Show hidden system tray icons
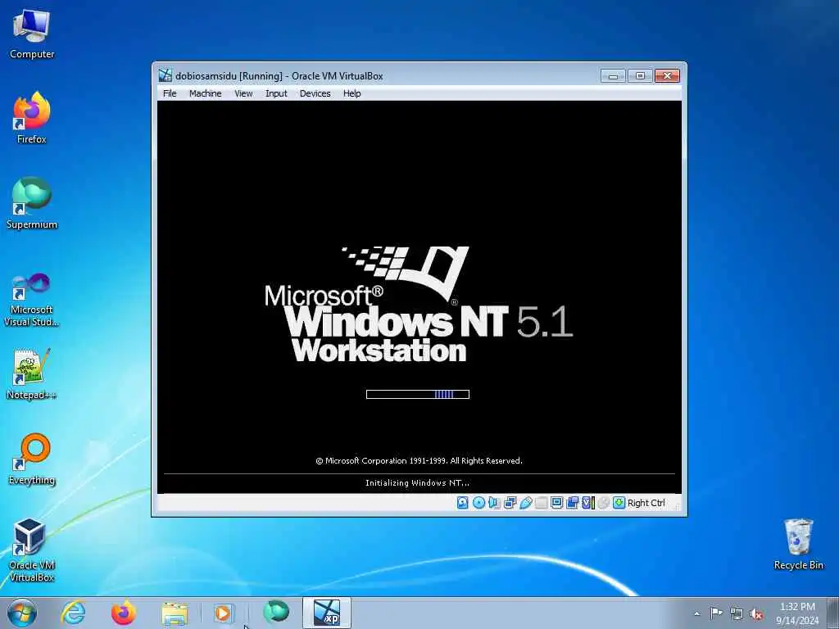The image size is (839, 629). tap(696, 613)
